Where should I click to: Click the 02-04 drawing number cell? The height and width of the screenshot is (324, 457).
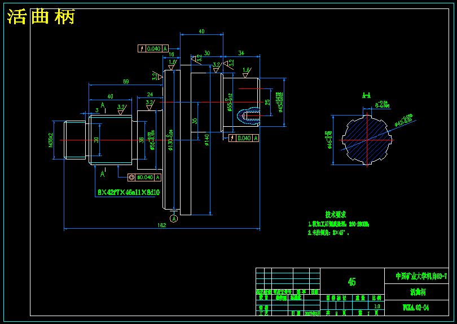(x=416, y=308)
